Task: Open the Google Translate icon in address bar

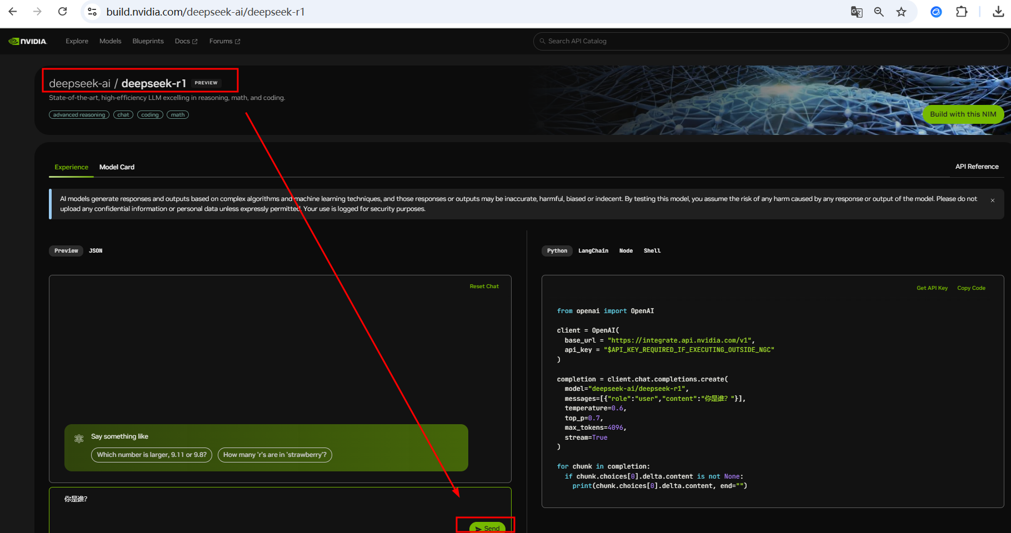Action: coord(856,12)
